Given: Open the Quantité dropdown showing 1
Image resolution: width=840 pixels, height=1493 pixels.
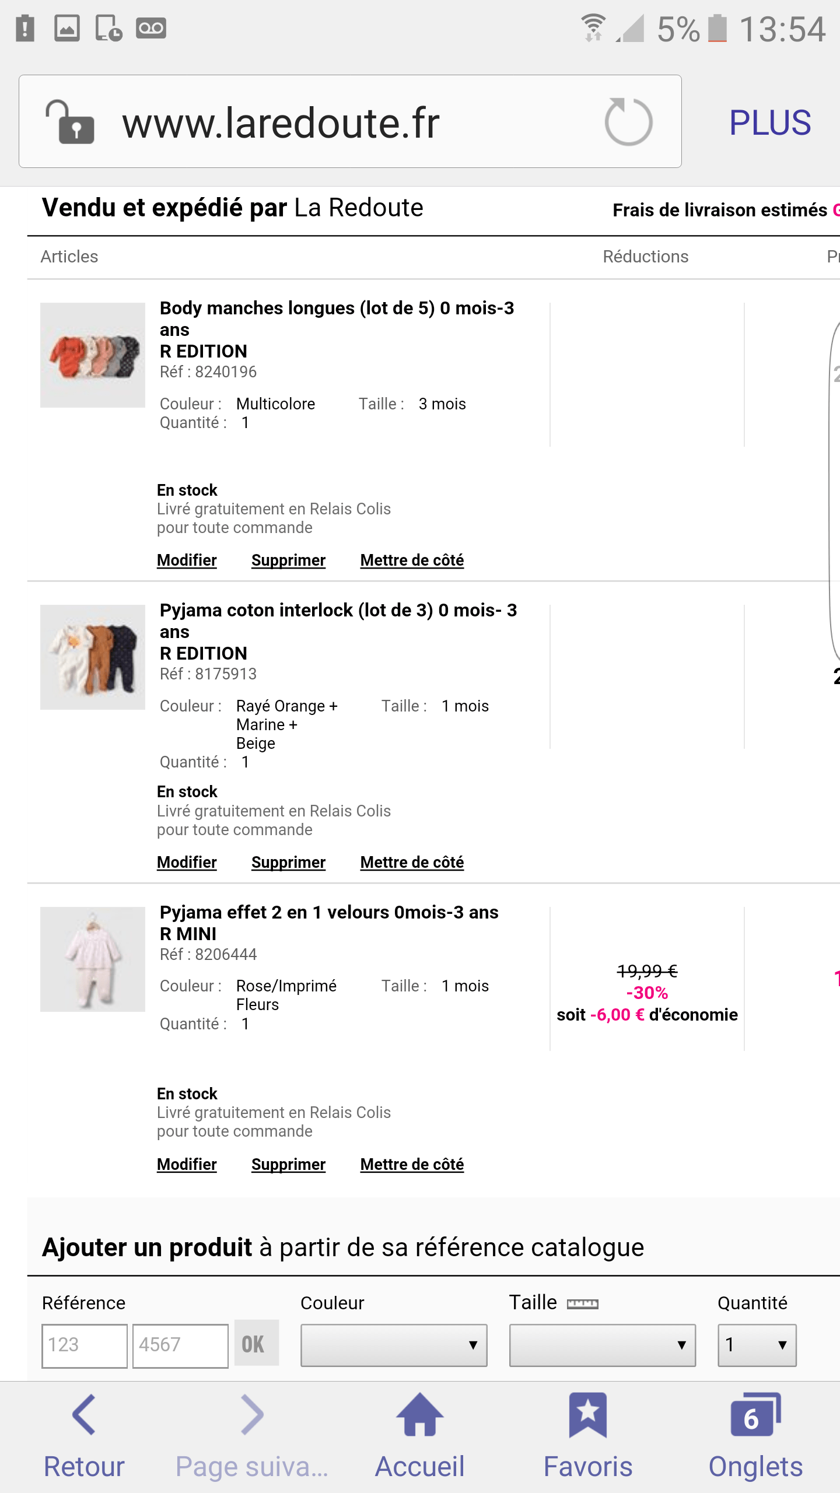Looking at the screenshot, I should coord(757,1345).
